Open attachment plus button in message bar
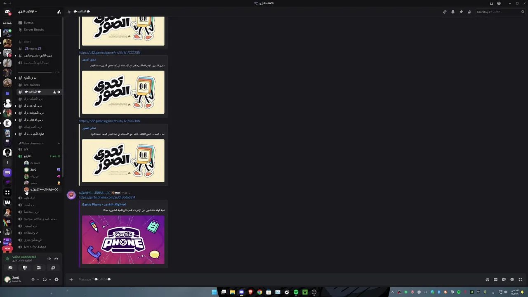The image size is (528, 297). (x=71, y=279)
